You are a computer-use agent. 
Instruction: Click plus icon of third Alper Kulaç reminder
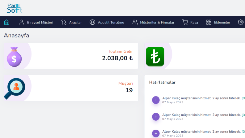tap(156, 133)
